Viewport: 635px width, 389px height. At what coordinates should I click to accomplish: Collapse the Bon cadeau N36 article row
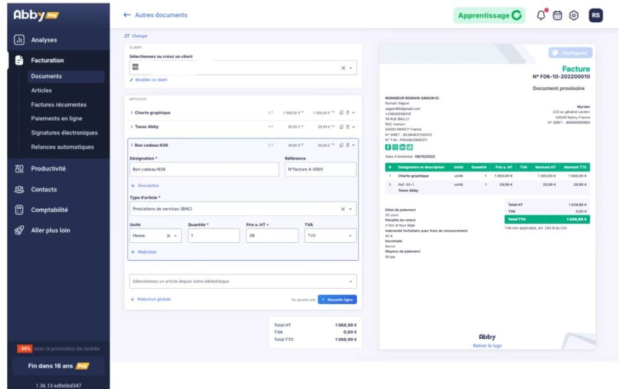(x=353, y=145)
